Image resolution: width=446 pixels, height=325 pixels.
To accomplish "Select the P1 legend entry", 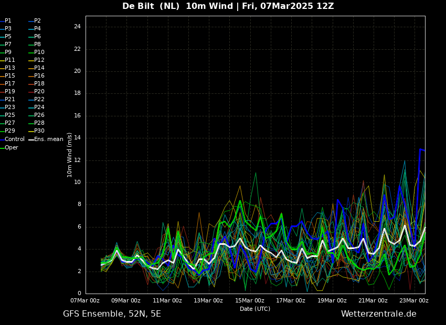I will pos(6,21).
